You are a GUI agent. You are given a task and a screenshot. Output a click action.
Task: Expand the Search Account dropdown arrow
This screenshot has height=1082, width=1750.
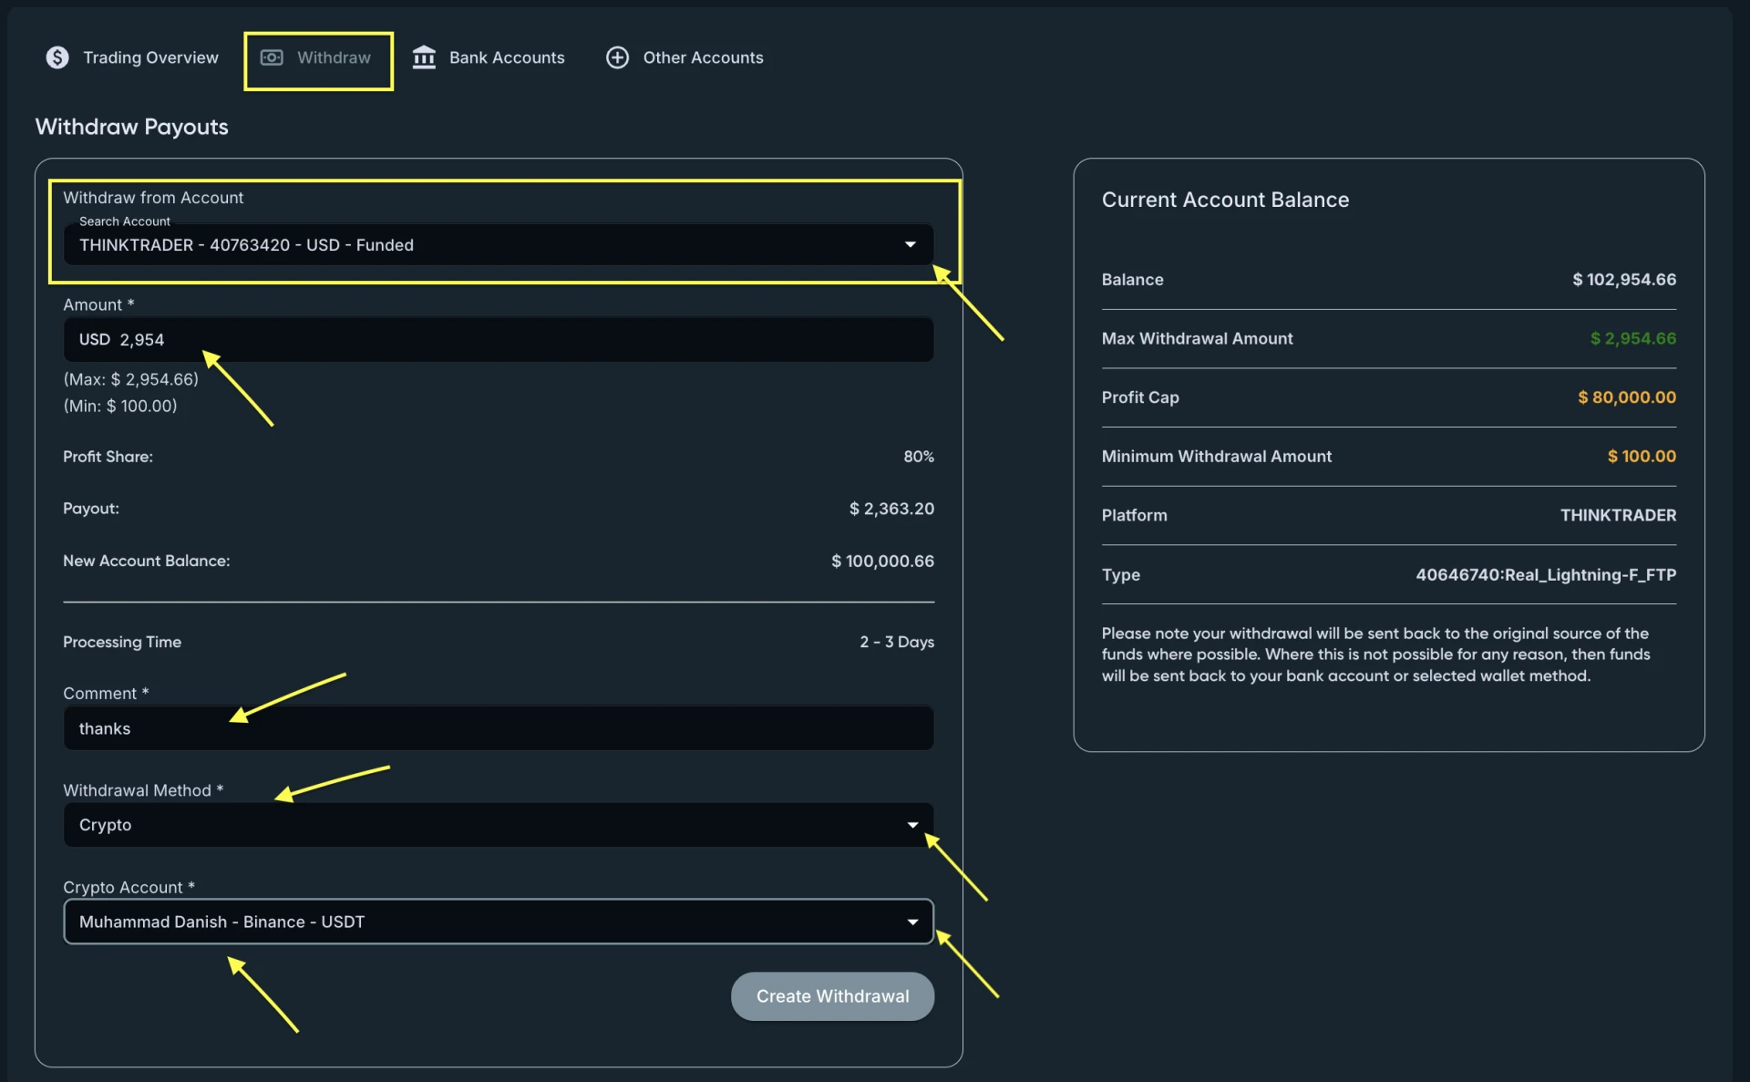[910, 244]
